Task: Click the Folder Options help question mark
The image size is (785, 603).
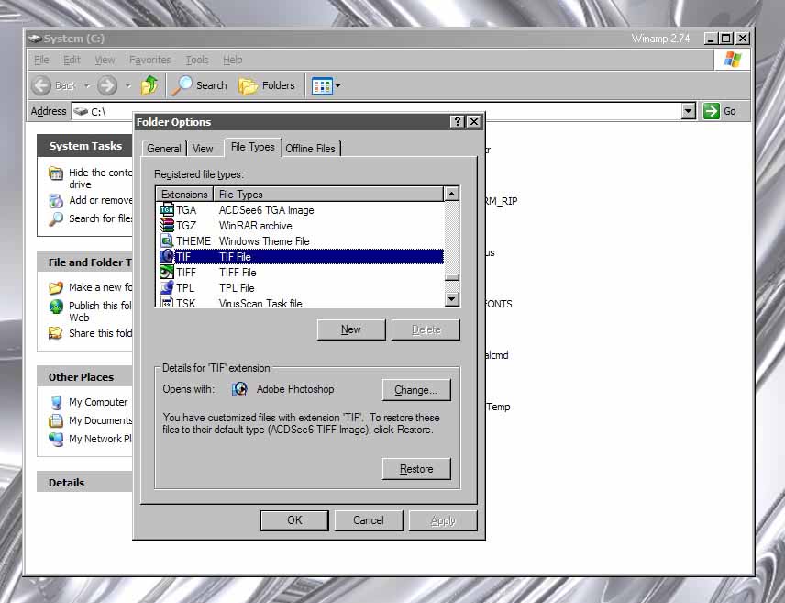Action: tap(457, 122)
